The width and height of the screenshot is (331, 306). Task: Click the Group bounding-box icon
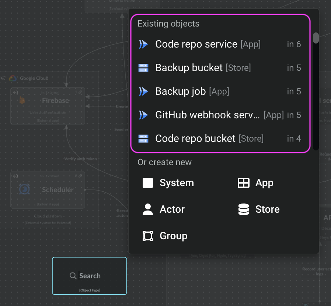point(148,236)
